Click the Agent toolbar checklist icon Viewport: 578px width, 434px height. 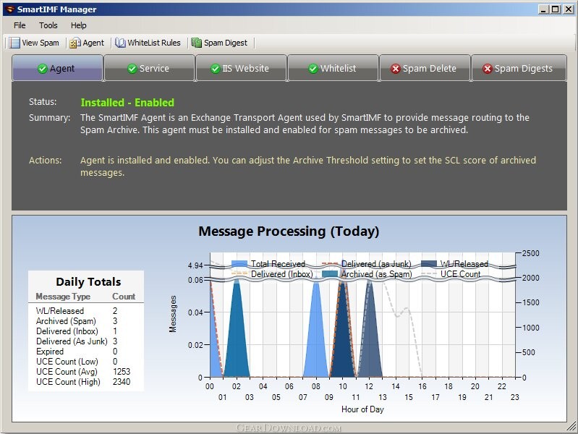(75, 43)
